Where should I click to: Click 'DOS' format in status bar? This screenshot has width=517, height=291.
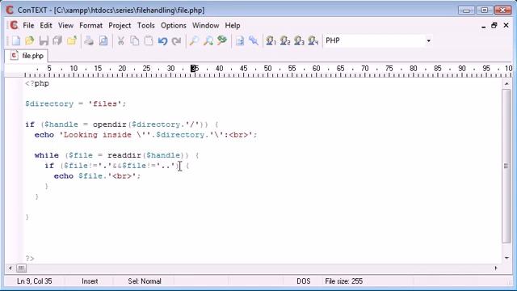click(x=304, y=281)
